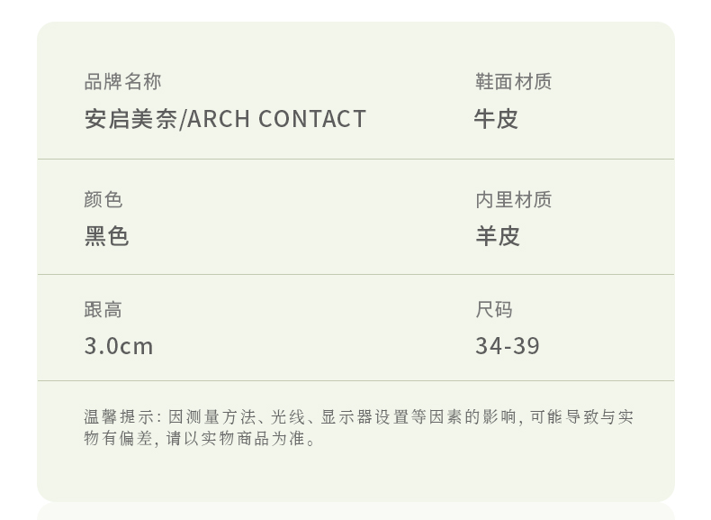
Task: Click the 请以实物商品为准 notice line
Action: point(241,440)
